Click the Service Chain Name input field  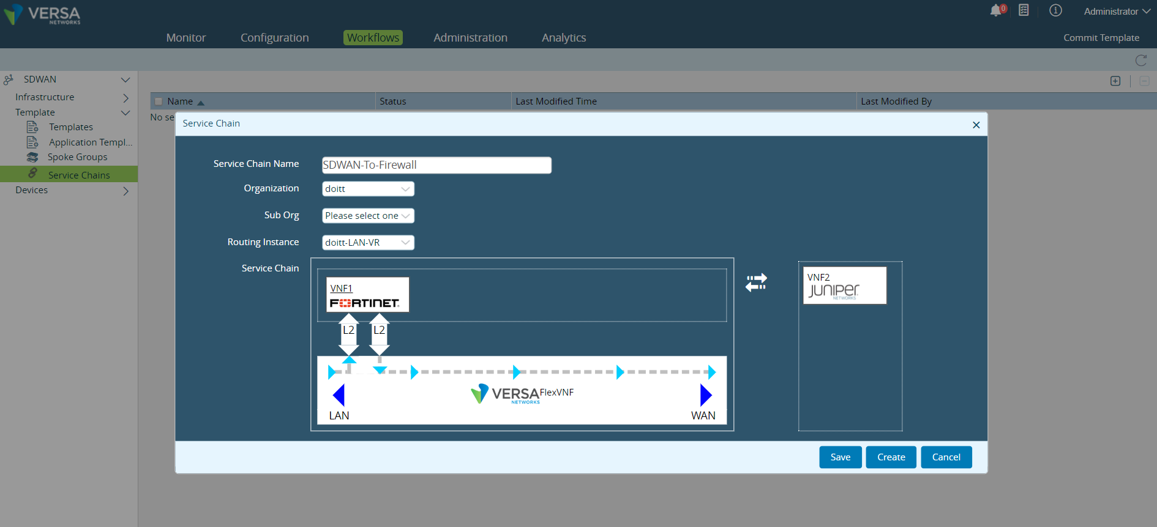pyautogui.click(x=436, y=165)
